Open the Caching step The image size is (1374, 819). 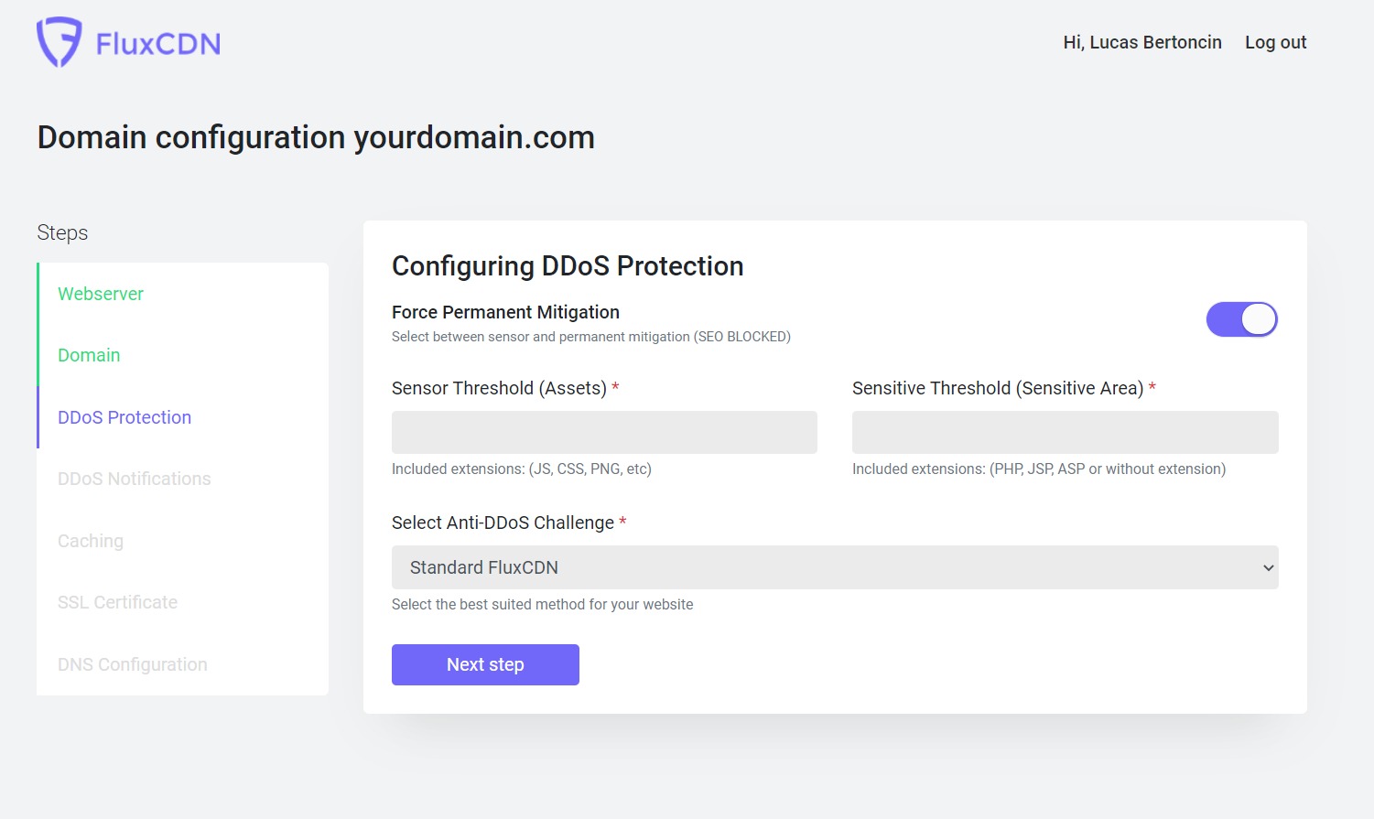point(91,541)
